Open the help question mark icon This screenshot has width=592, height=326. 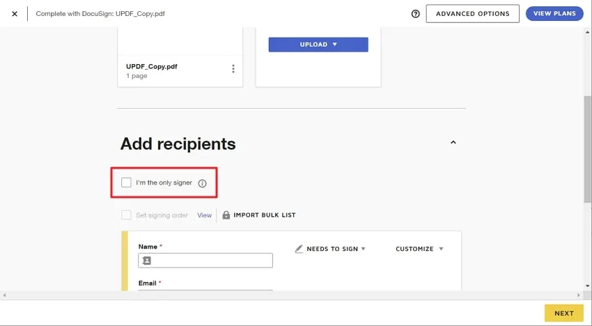coord(415,14)
